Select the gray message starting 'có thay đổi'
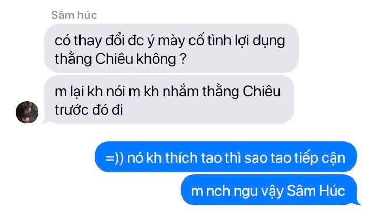The width and height of the screenshot is (379, 219). [x=172, y=48]
